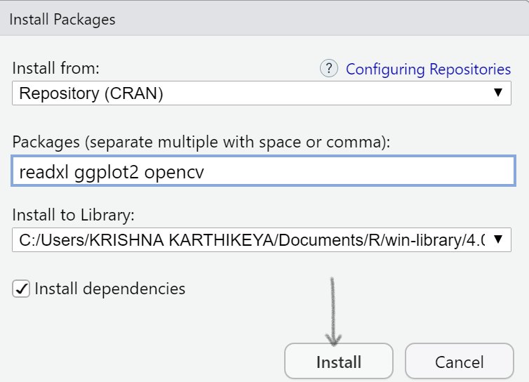Open the Repository (CRAN) source dropdown
This screenshot has height=382, width=529.
click(253, 93)
